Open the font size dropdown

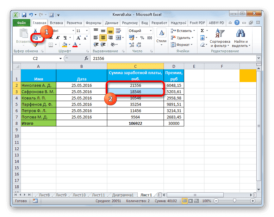[x=87, y=31]
